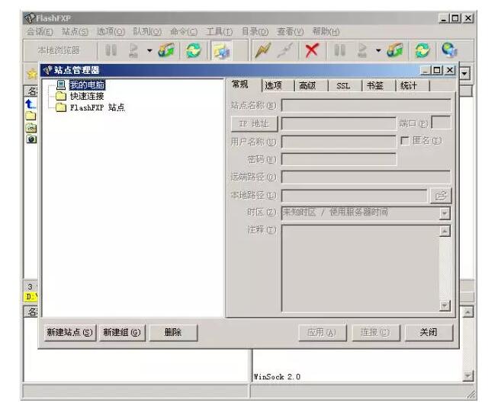Select the Quick Connect (快速连接) folder
The height and width of the screenshot is (412, 501).
coord(86,96)
